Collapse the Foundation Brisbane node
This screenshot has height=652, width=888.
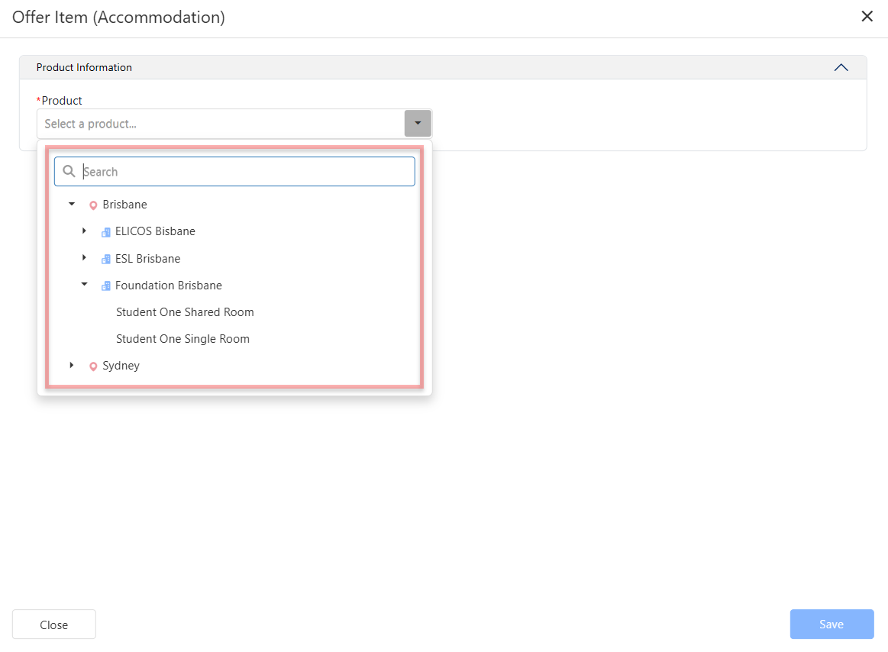tap(84, 286)
